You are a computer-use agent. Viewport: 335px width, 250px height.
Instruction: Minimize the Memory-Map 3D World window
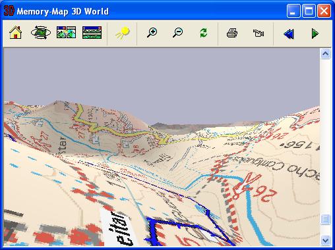pyautogui.click(x=293, y=11)
